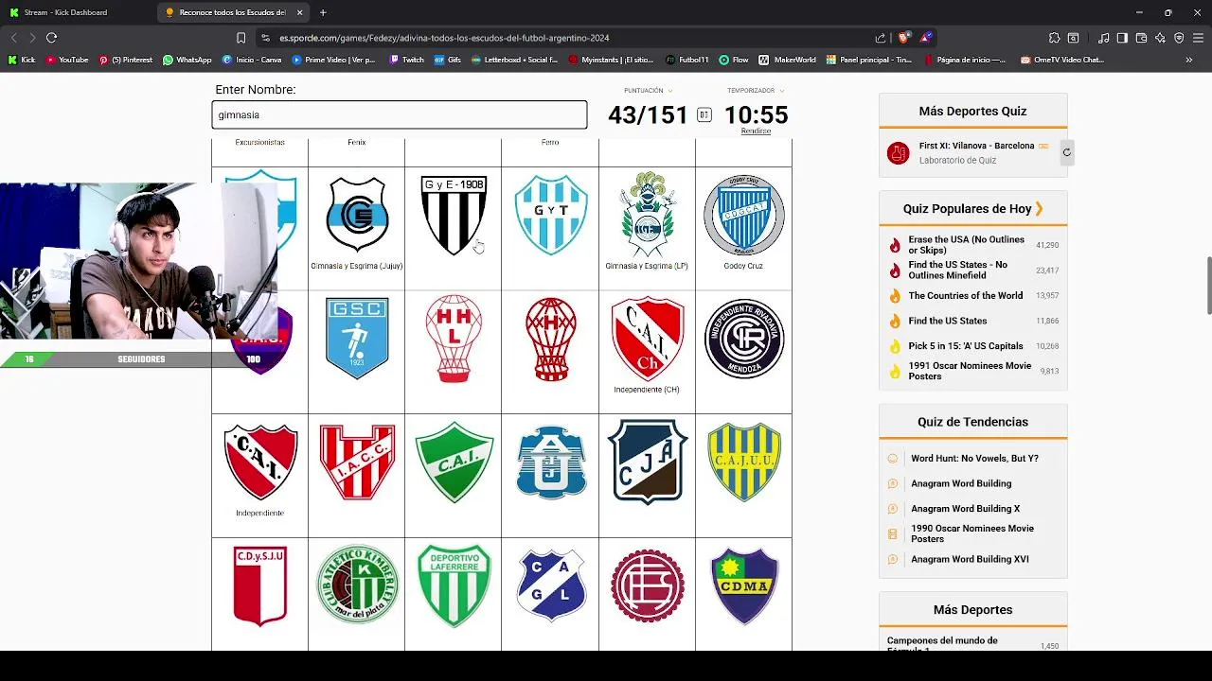Image resolution: width=1212 pixels, height=681 pixels.
Task: Click the Independiente Rivadavia Mendoza crest
Action: [x=744, y=339]
